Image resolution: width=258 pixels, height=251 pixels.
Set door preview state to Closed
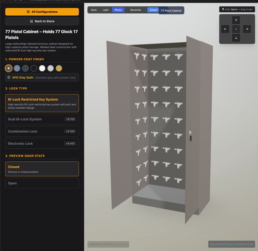(42, 169)
